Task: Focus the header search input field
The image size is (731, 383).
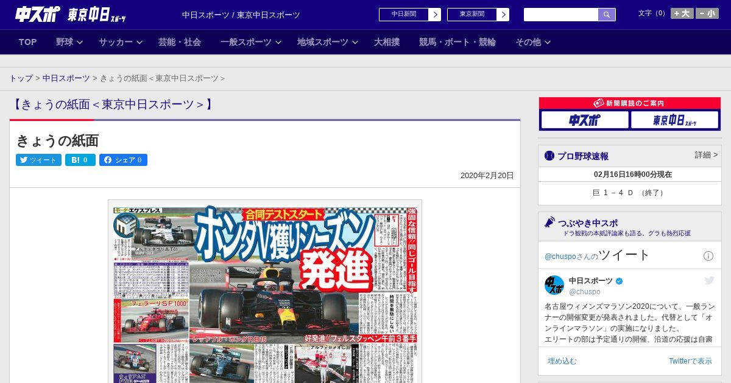Action: [x=561, y=15]
